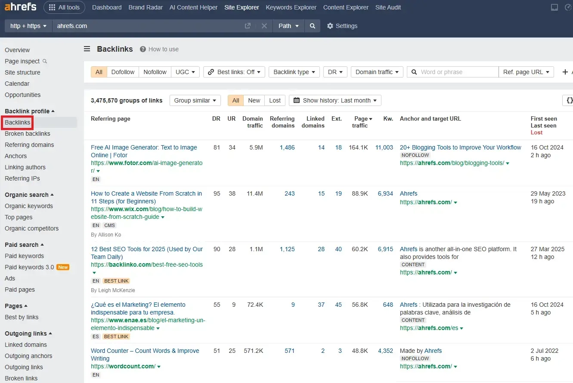The image size is (573, 383).
Task: Click the search magnifier button
Action: (313, 26)
